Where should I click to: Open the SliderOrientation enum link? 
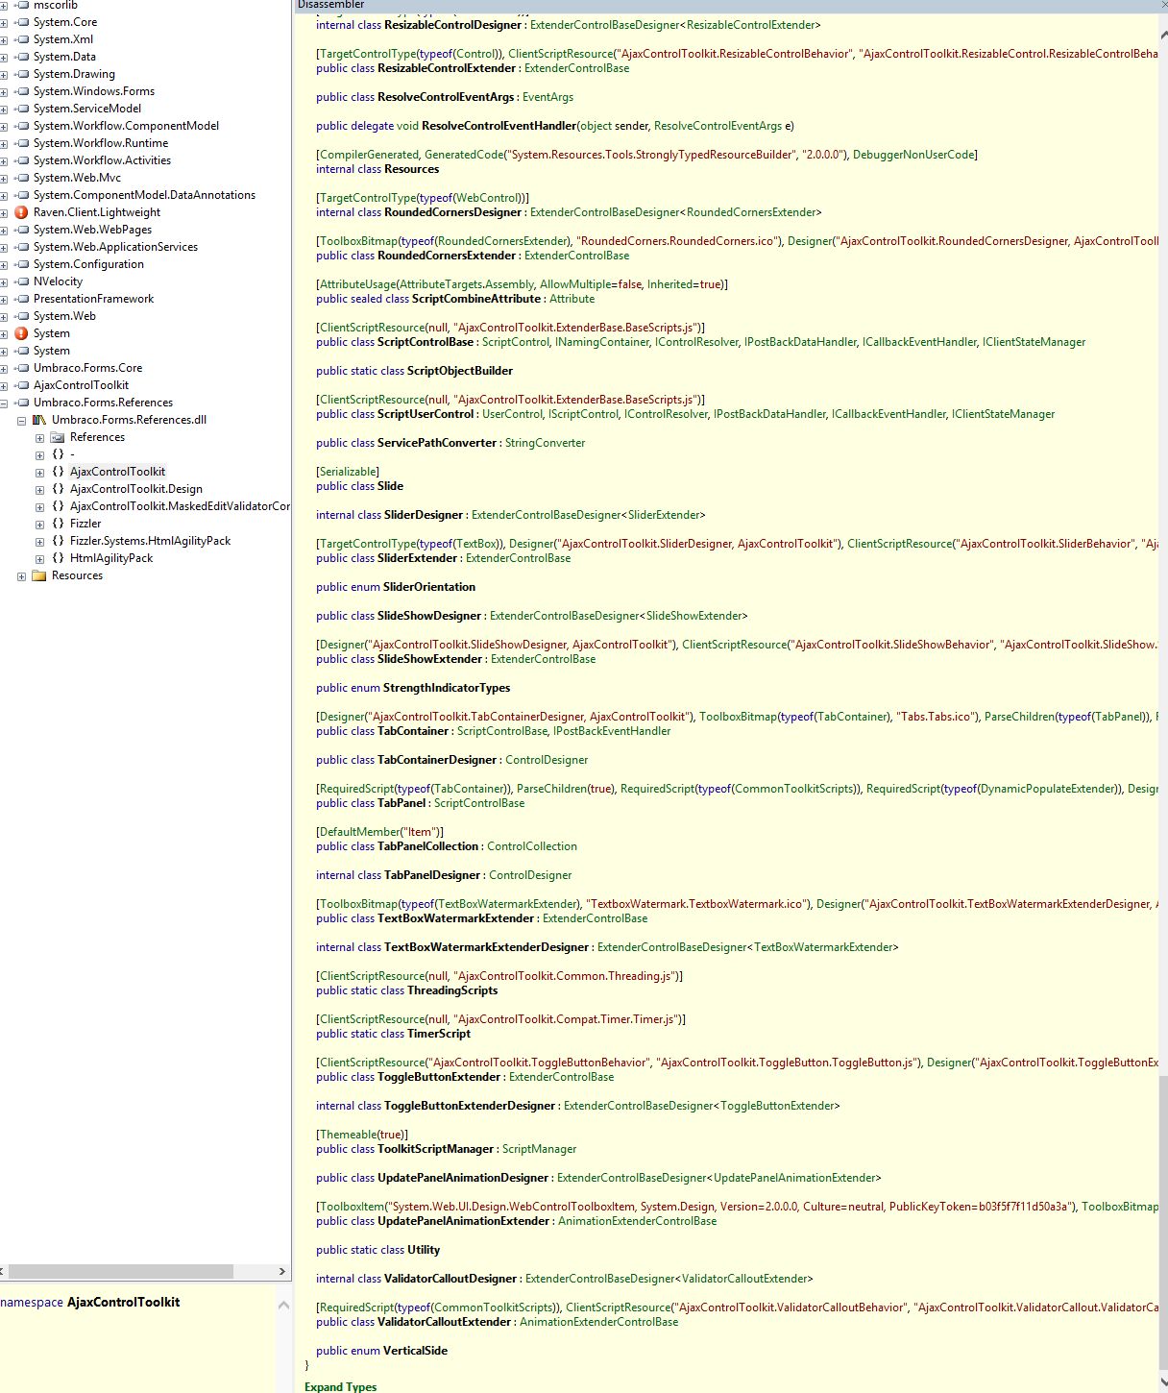coord(428,587)
